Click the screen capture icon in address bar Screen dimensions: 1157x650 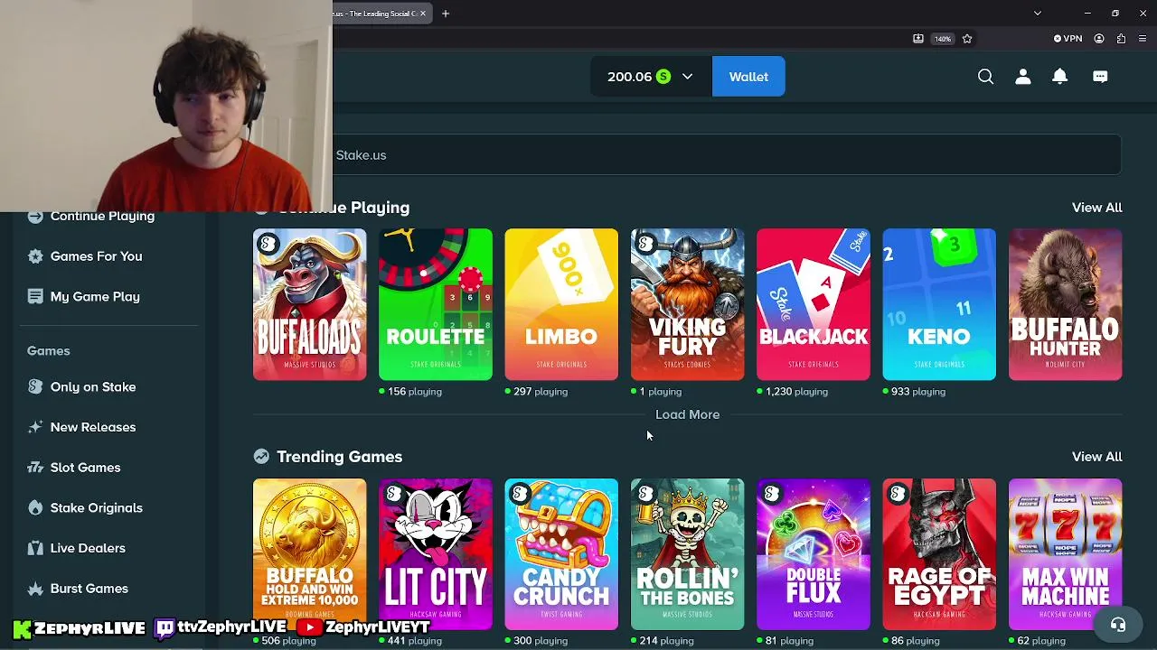pyautogui.click(x=918, y=39)
